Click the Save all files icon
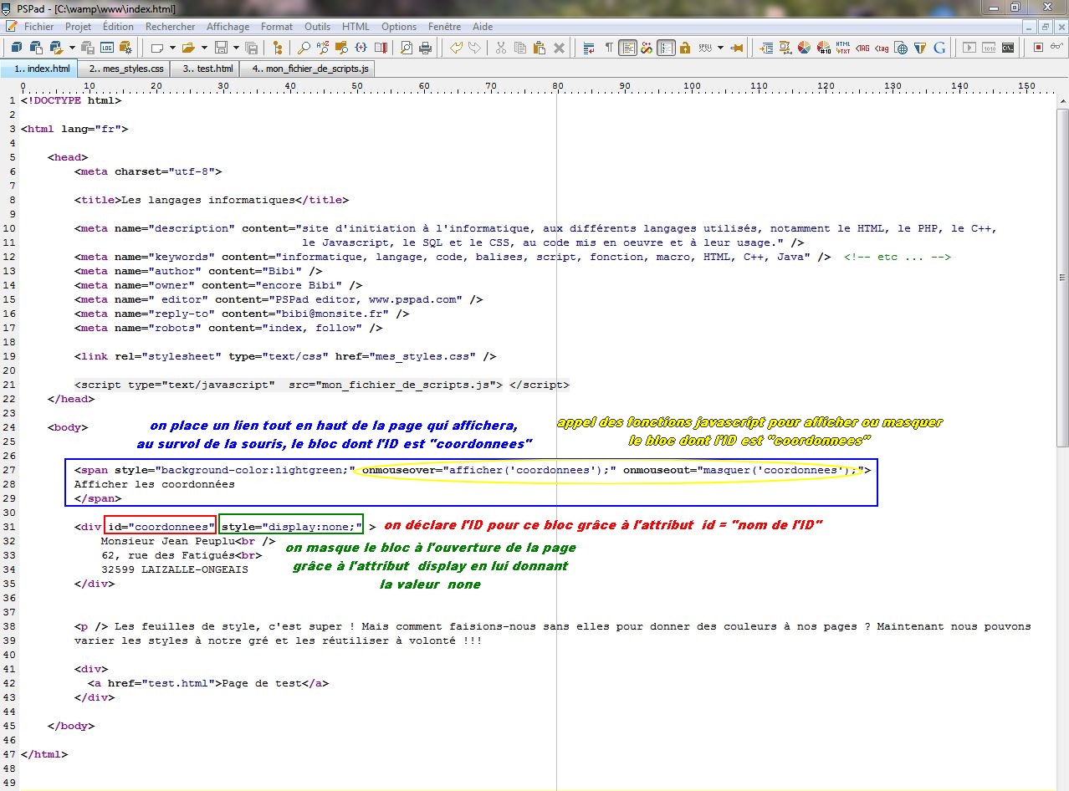The height and width of the screenshot is (791, 1069). [252, 48]
